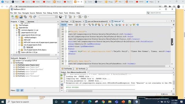Switch to the Files panel tab
The image size is (185, 104).
pyautogui.click(x=22, y=22)
